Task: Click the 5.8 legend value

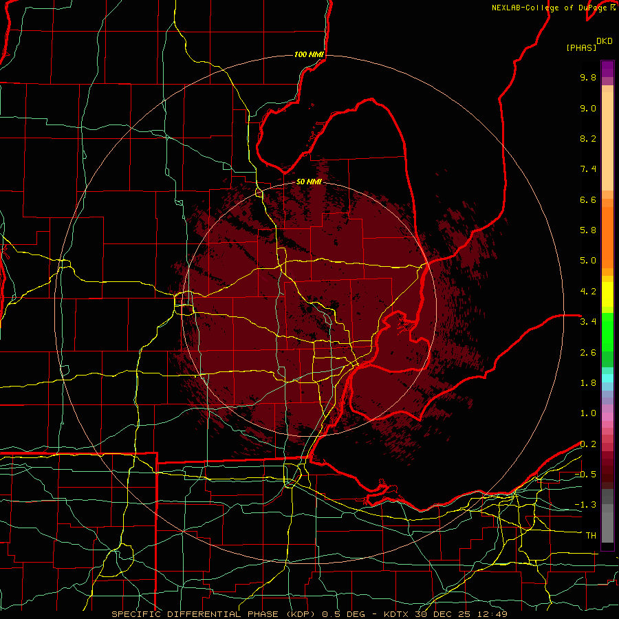Action: (x=588, y=230)
